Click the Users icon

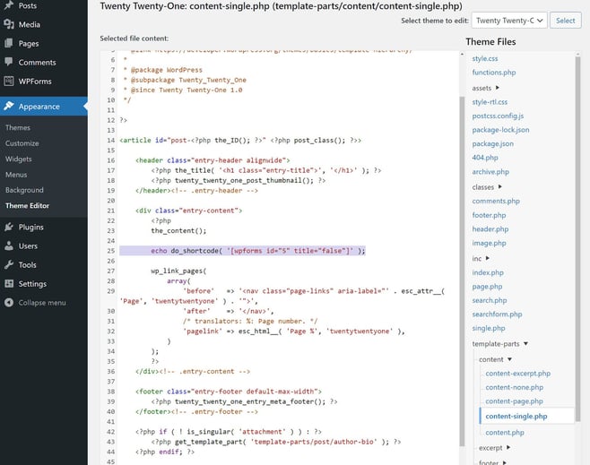coord(9,245)
